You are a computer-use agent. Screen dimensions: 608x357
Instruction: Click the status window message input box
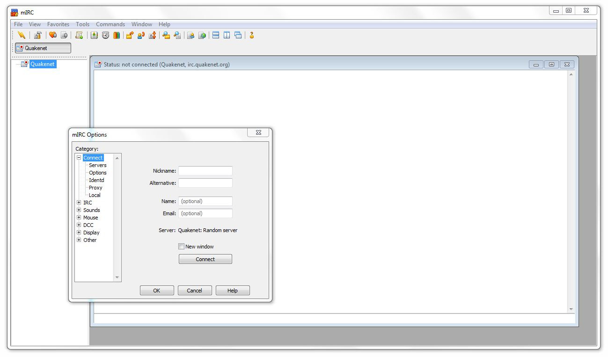pyautogui.click(x=334, y=318)
